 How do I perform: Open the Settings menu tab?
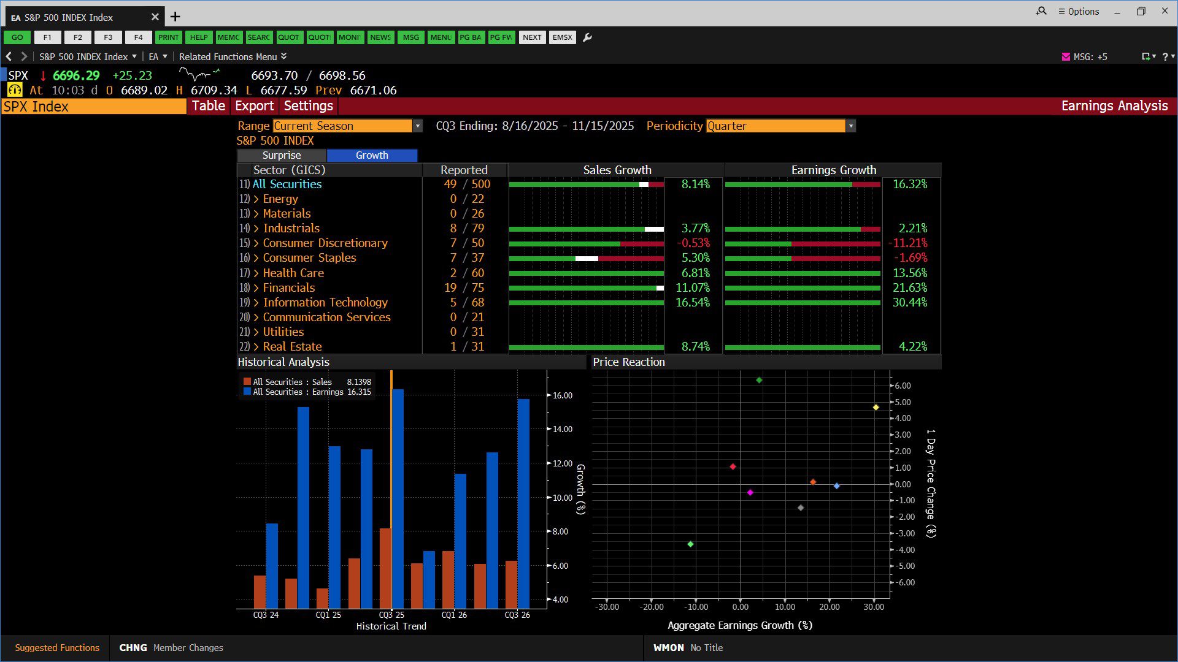click(308, 106)
